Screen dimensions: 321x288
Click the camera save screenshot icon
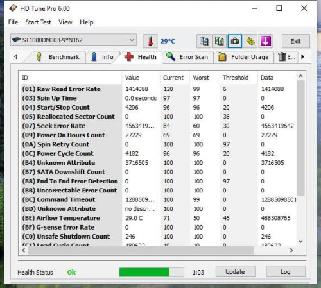click(x=235, y=41)
